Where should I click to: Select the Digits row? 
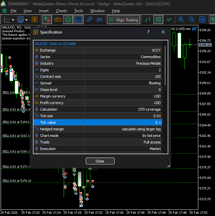pos(98,70)
